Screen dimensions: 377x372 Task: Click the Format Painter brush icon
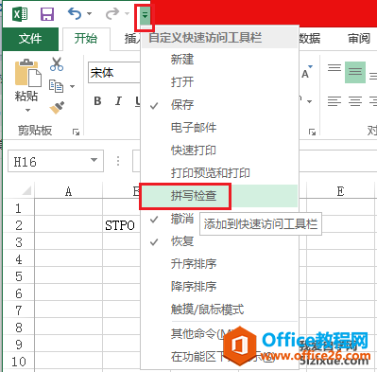pos(57,108)
